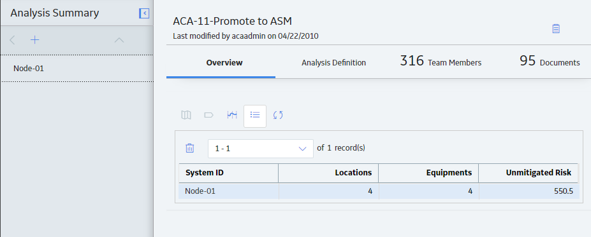Select the Node-01 row in the table
The width and height of the screenshot is (591, 237).
coord(379,191)
